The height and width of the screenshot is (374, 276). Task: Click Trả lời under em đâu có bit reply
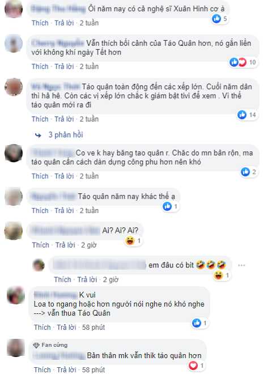[87, 279]
